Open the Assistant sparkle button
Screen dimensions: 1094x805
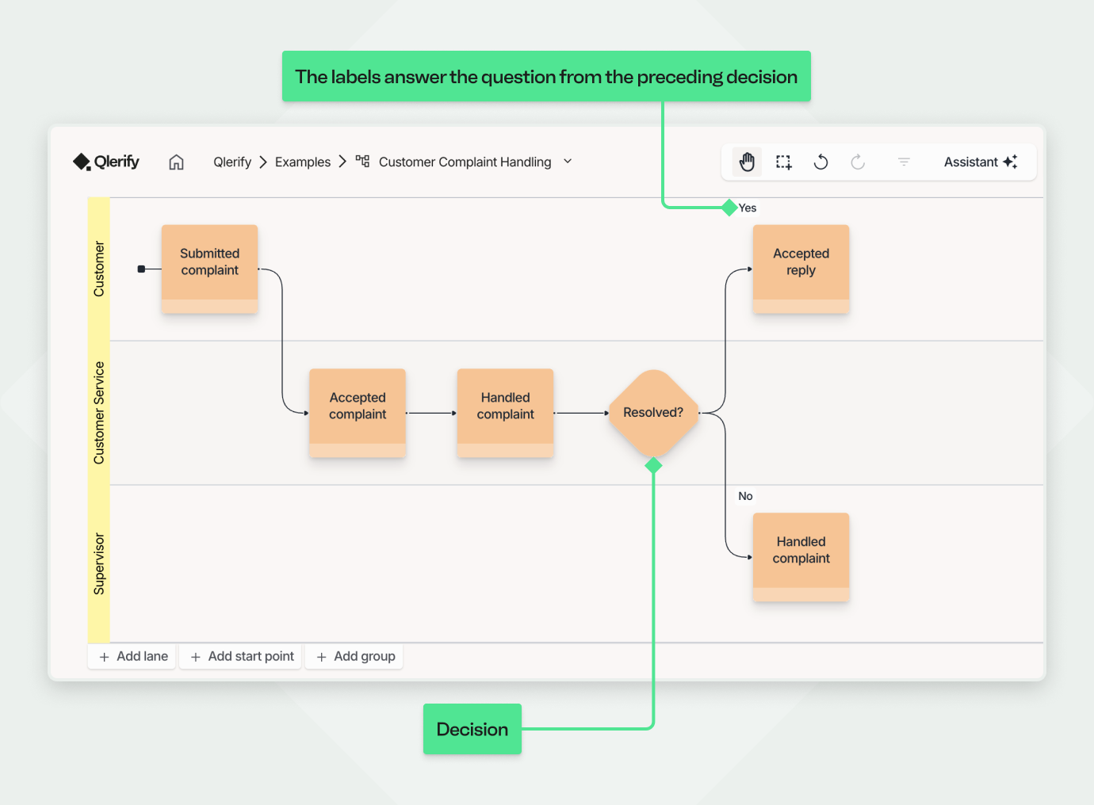point(981,162)
